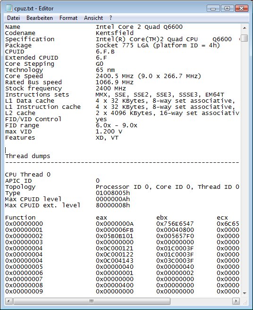Image resolution: width=253 pixels, height=310 pixels.
Task: Click the horizontal scrollbar left arrow
Action: (8, 301)
